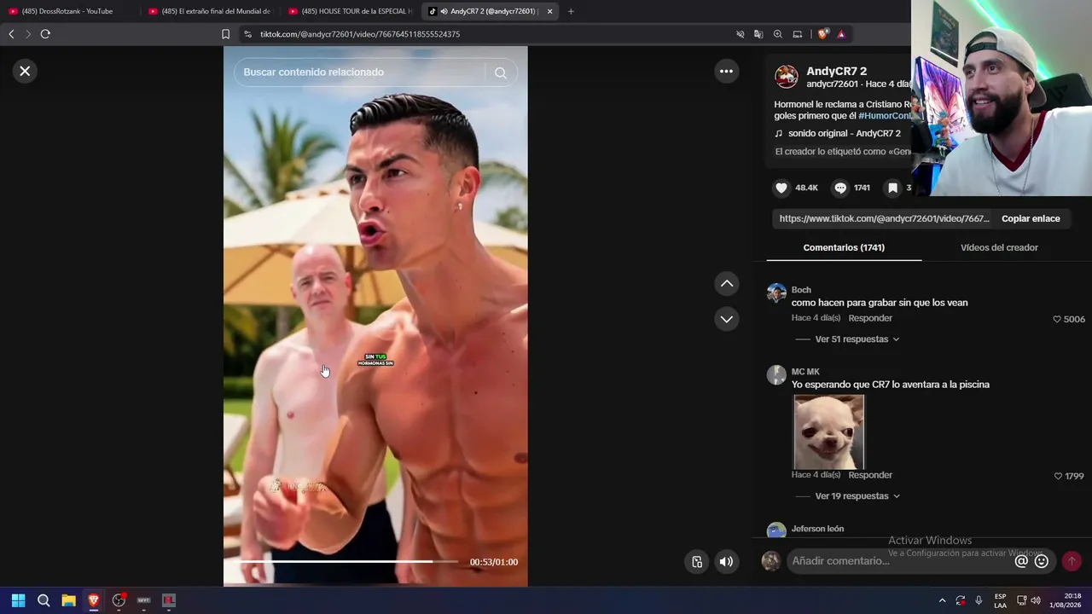Switch to the Comentarios (1741) tab
Image resolution: width=1092 pixels, height=614 pixels.
tap(844, 247)
